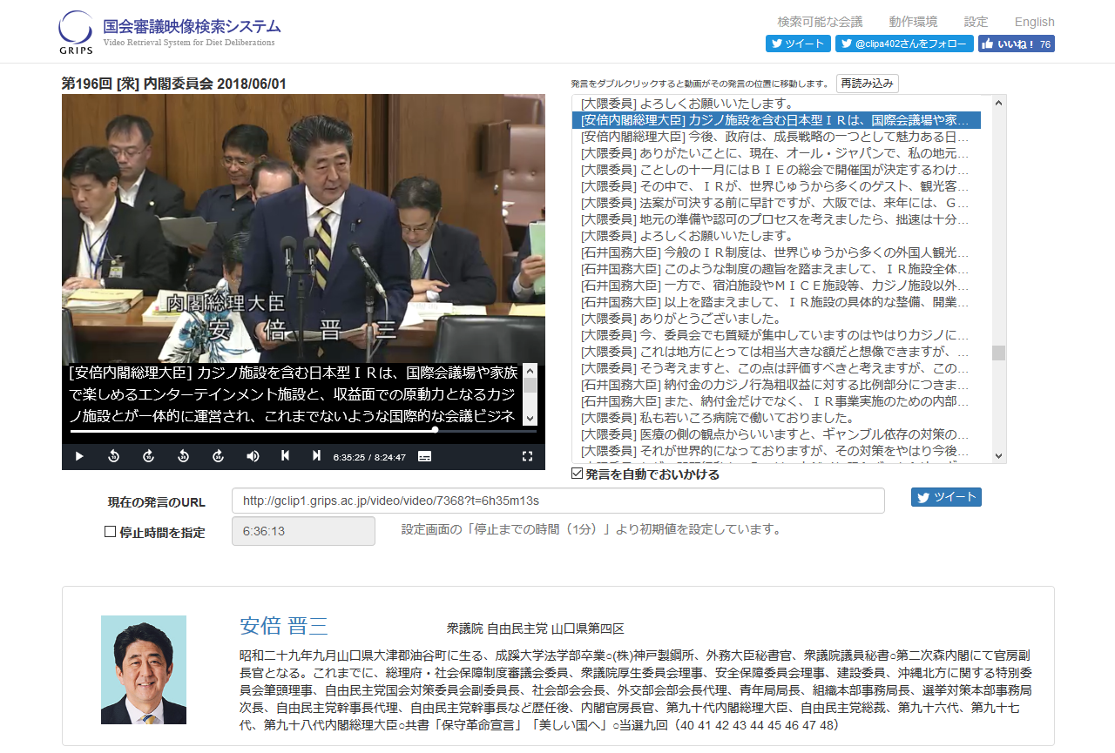Rewind the video 30 seconds
The height and width of the screenshot is (753, 1115).
183,456
